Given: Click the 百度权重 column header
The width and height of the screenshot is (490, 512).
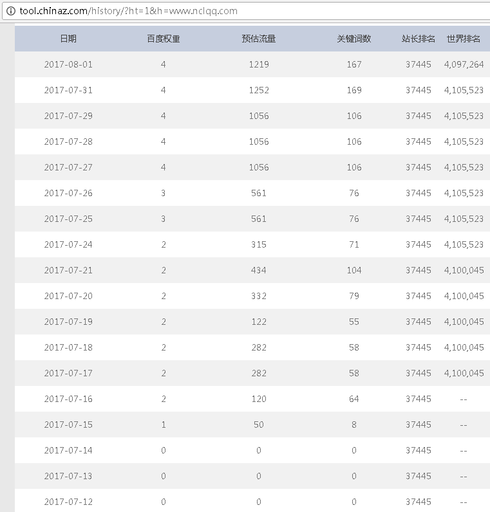Looking at the screenshot, I should pos(164,39).
